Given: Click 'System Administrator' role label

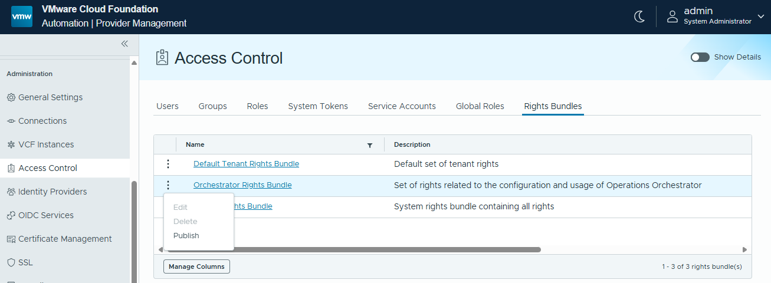Looking at the screenshot, I should pyautogui.click(x=717, y=22).
